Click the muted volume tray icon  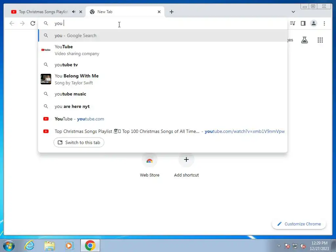coord(303,246)
